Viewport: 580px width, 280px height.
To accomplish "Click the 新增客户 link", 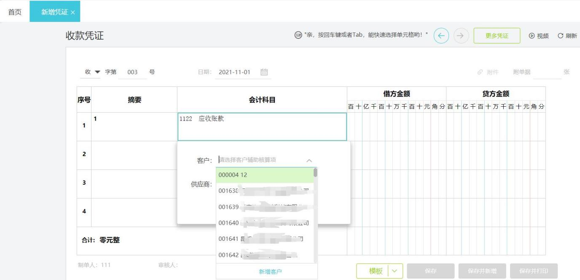I will [270, 272].
